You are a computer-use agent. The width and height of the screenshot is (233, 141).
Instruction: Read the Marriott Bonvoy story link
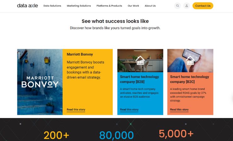76,110
